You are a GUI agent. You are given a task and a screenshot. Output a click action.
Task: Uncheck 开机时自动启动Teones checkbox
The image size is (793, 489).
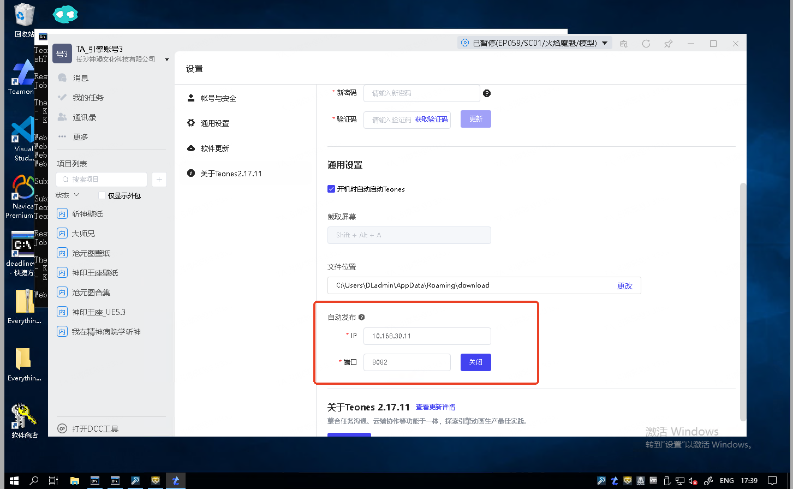(x=331, y=189)
